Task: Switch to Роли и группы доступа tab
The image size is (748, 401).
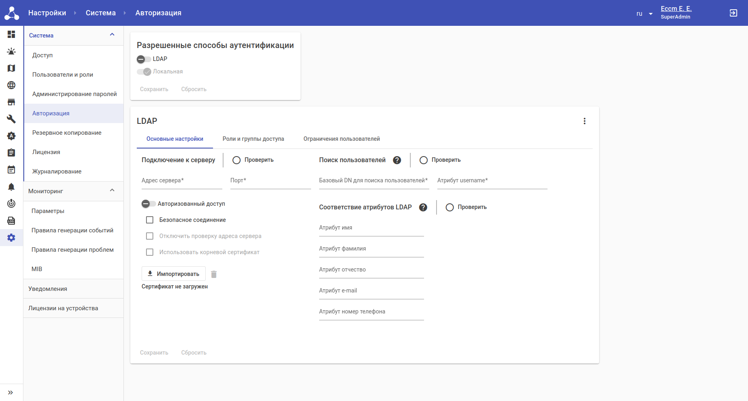Action: click(253, 139)
